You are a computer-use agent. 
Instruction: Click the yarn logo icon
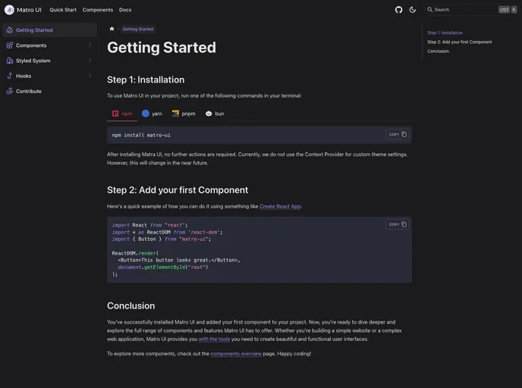[x=146, y=114]
